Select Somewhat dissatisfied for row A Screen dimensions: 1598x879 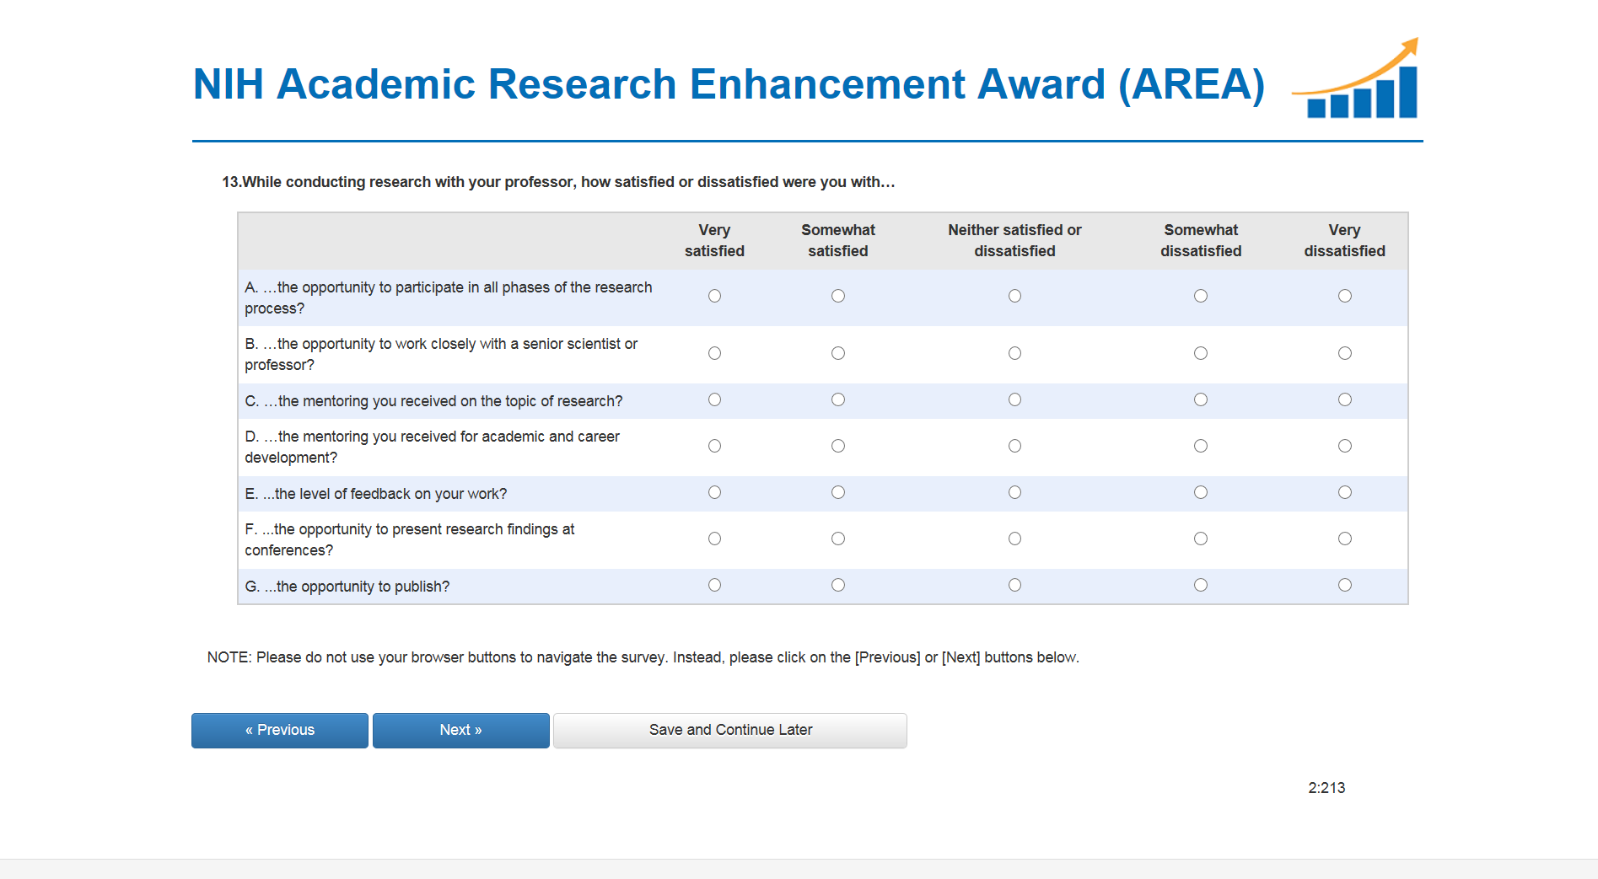1201,296
